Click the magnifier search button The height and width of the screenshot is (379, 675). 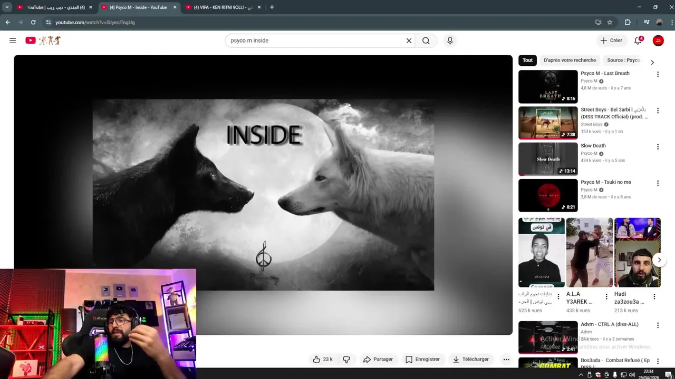(x=426, y=41)
